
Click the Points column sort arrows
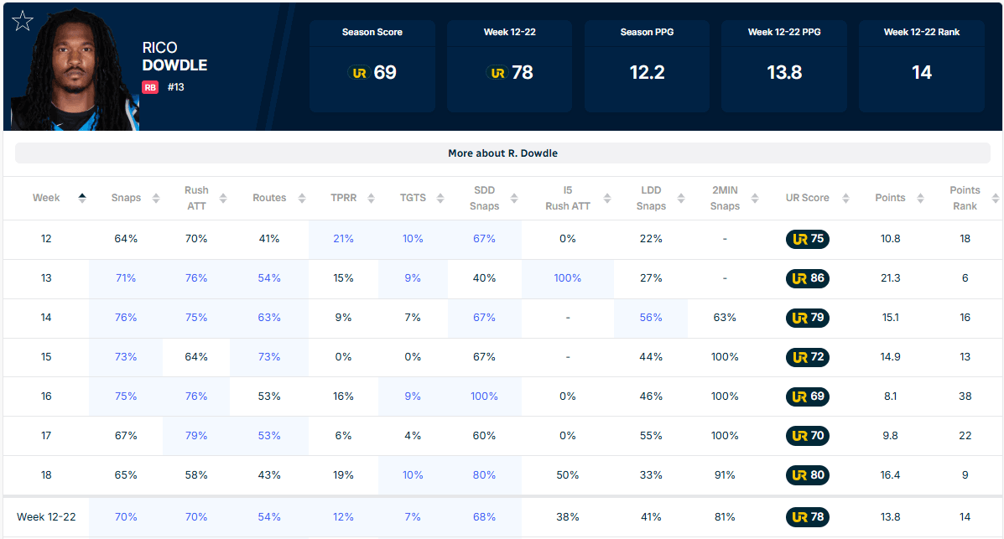click(920, 198)
